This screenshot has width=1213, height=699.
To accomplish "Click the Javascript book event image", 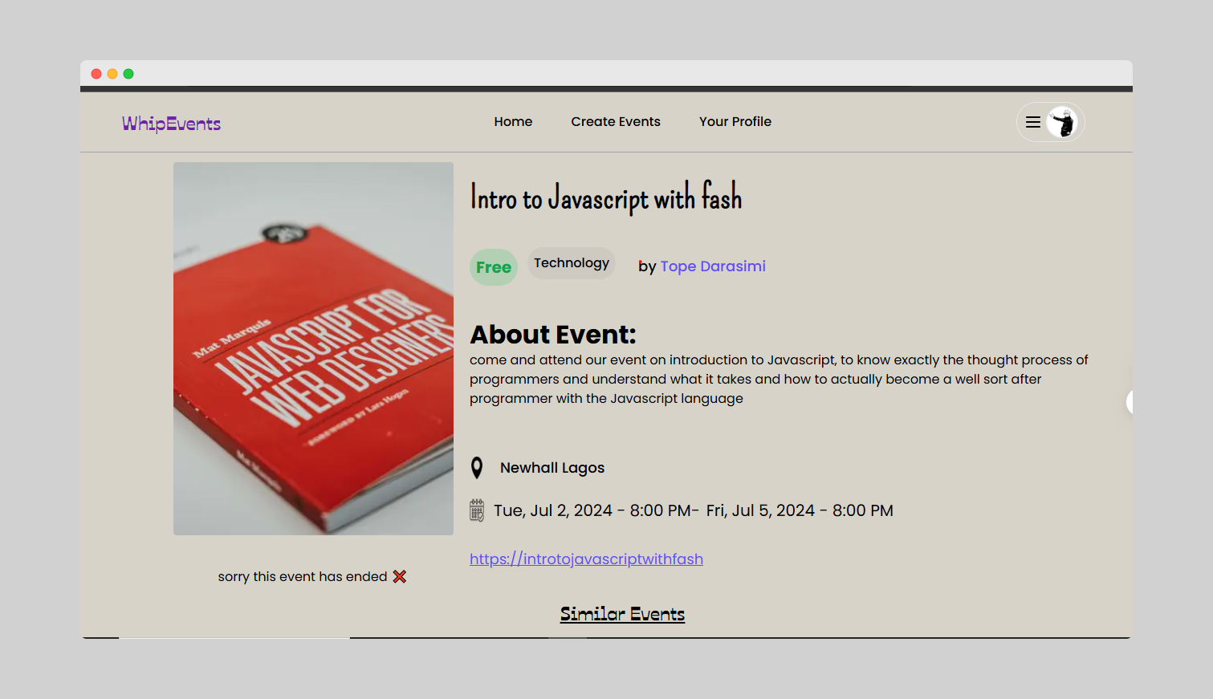I will point(313,348).
